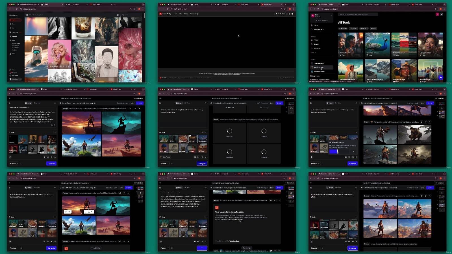452x254 pixels.
Task: Click View latest in the Runway window
Action: click(x=96, y=248)
